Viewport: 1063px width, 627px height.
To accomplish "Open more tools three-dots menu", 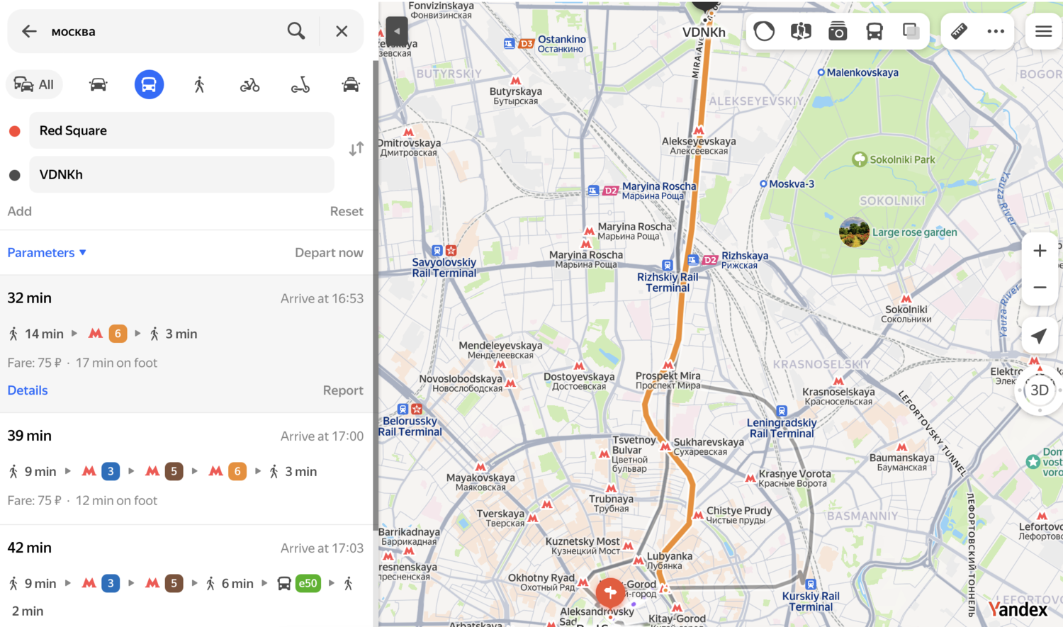I will [996, 31].
